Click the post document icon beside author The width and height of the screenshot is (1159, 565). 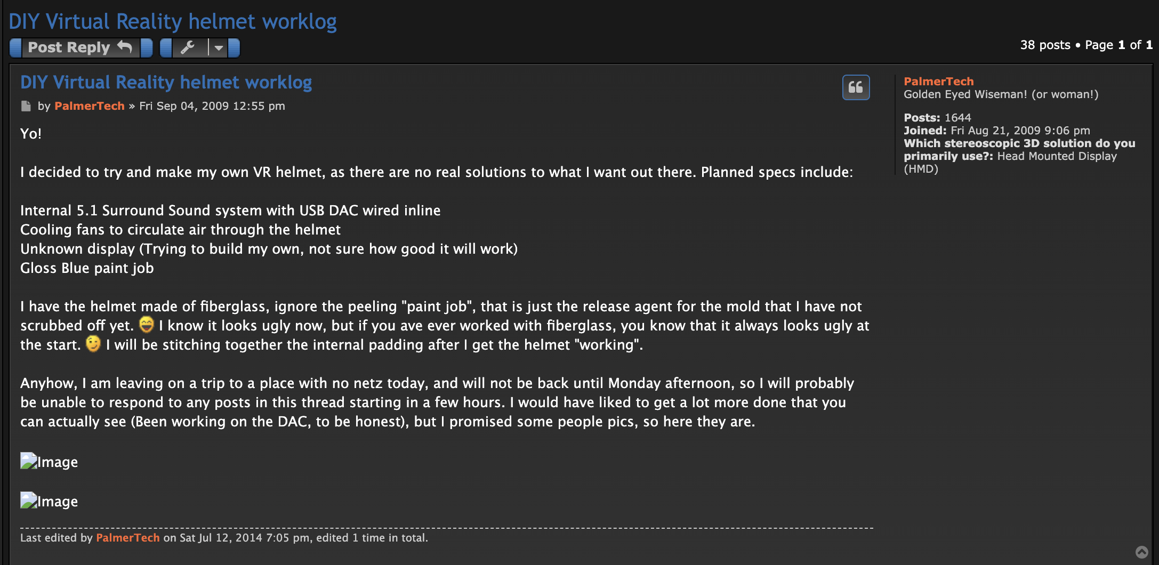point(26,106)
